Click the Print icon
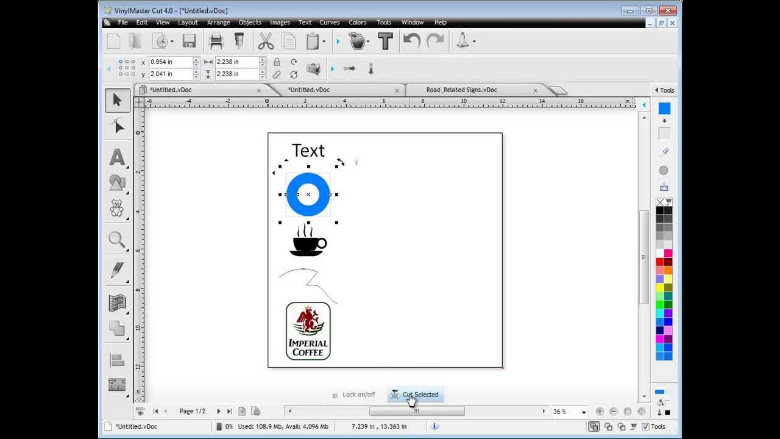780x439 pixels. point(216,41)
